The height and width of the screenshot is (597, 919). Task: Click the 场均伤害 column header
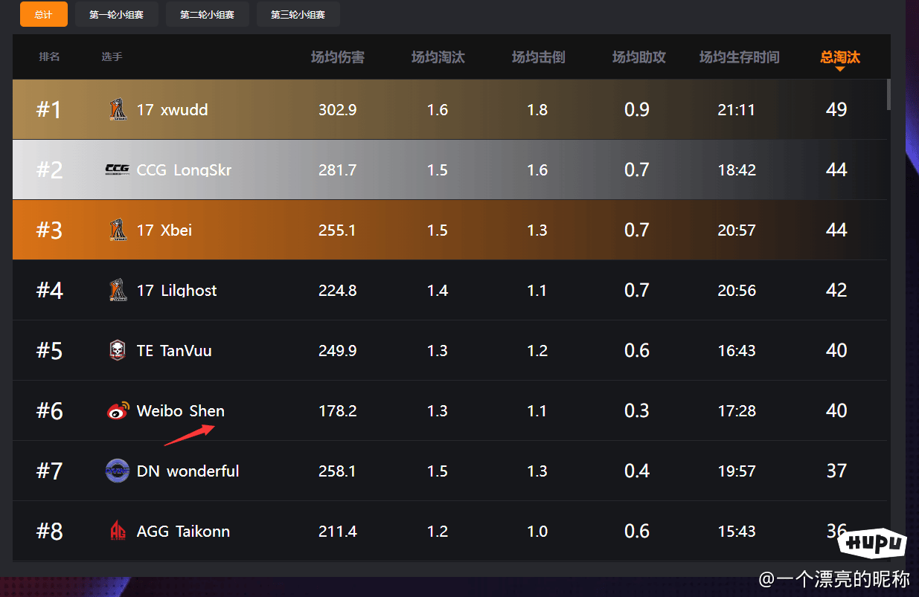click(338, 57)
